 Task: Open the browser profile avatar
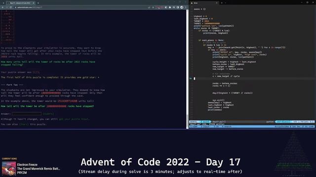(x=182, y=7)
